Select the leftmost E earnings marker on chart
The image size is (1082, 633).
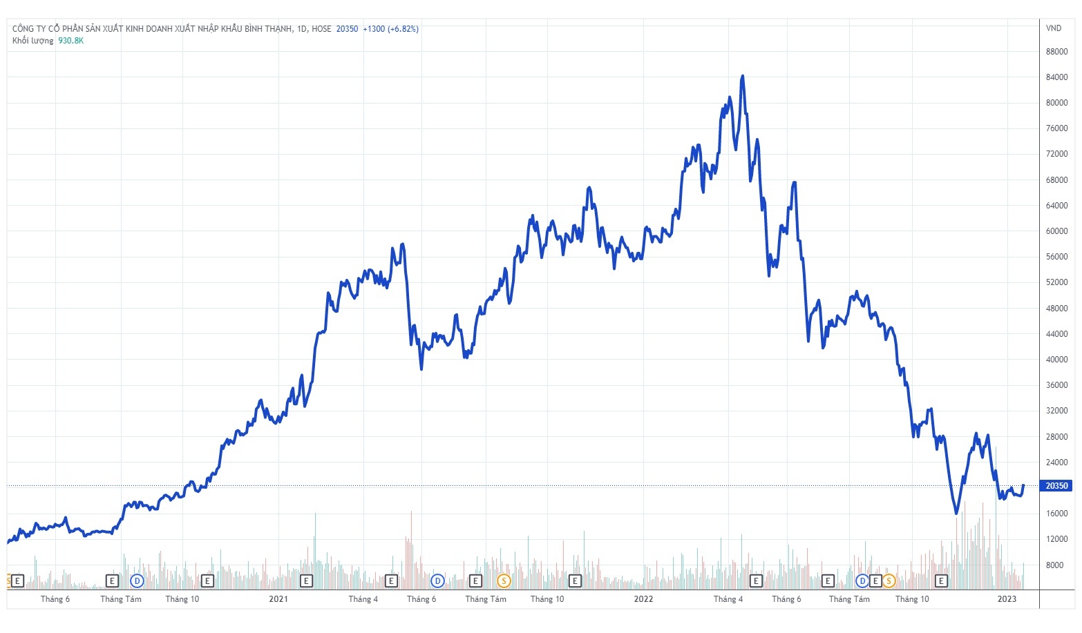[x=18, y=581]
